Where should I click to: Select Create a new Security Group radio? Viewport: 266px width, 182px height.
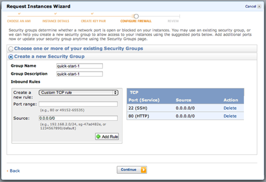(x=11, y=57)
